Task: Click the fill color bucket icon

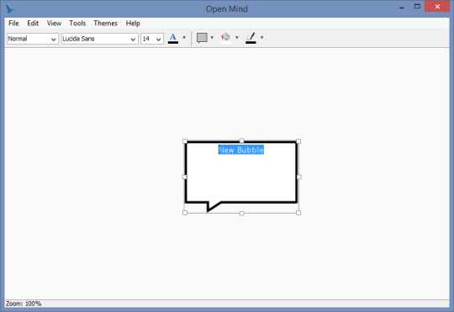Action: coord(226,38)
